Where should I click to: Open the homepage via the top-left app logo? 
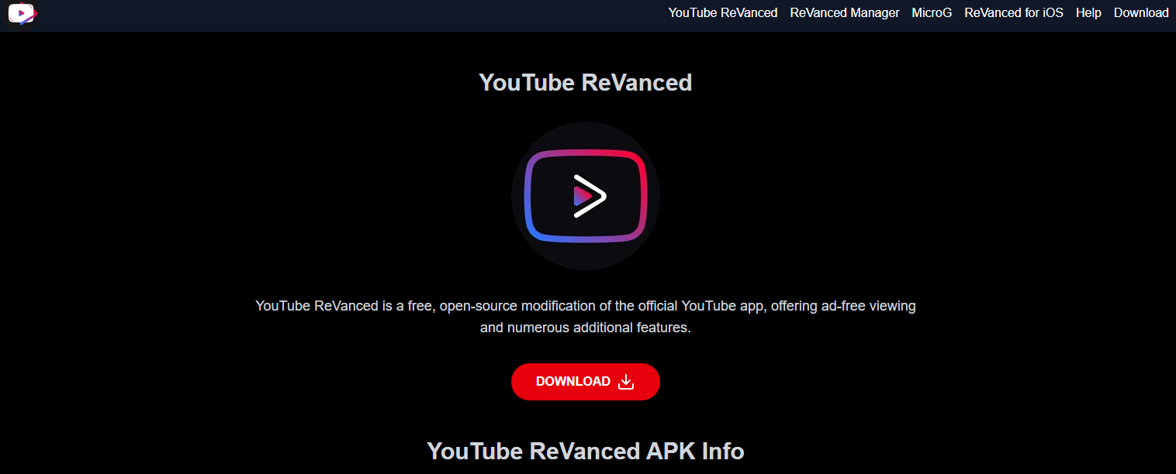(21, 14)
